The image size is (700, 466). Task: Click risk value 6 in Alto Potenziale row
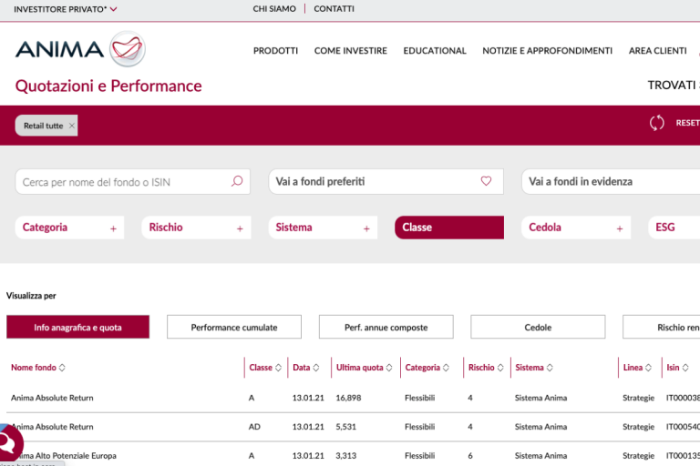tap(470, 456)
